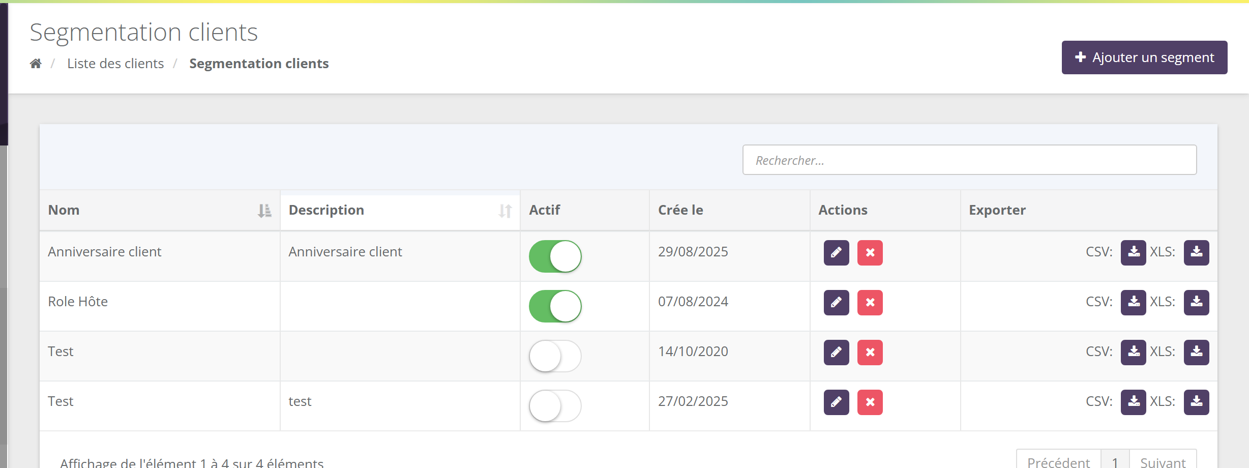Image resolution: width=1249 pixels, height=468 pixels.
Task: Edit the Anniversaire client segment
Action: [837, 253]
